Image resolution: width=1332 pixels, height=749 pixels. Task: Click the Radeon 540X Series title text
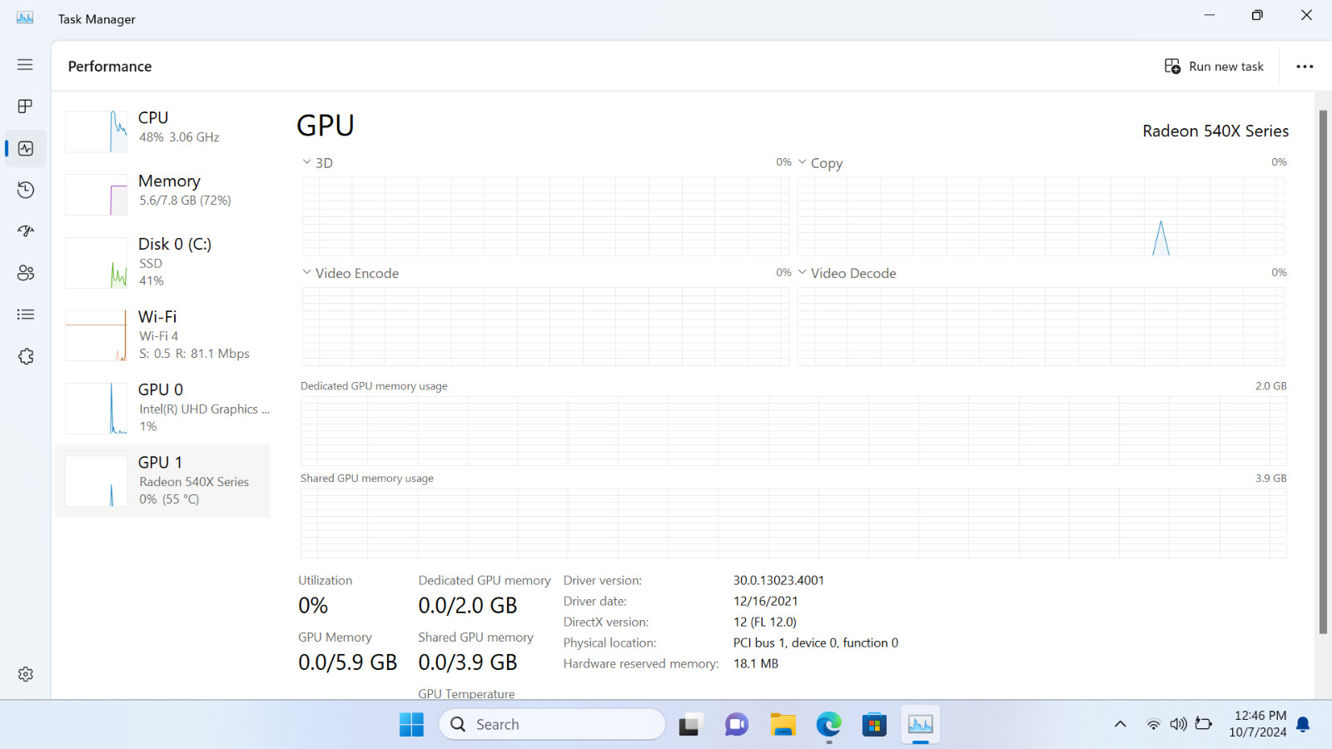click(x=1215, y=131)
